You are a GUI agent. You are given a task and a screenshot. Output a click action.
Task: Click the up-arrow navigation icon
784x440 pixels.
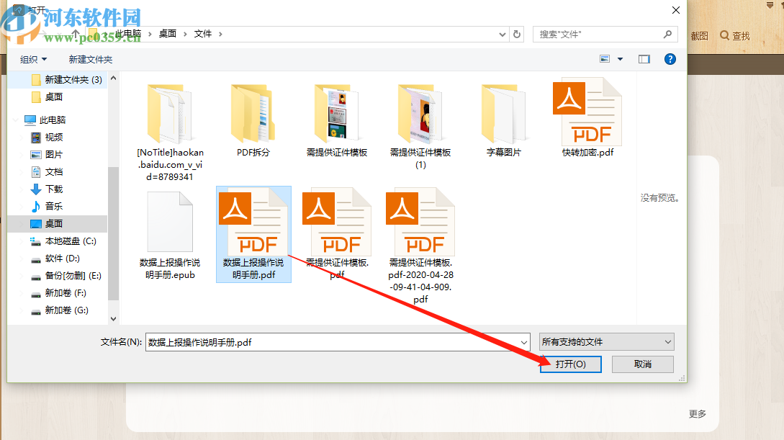[75, 33]
